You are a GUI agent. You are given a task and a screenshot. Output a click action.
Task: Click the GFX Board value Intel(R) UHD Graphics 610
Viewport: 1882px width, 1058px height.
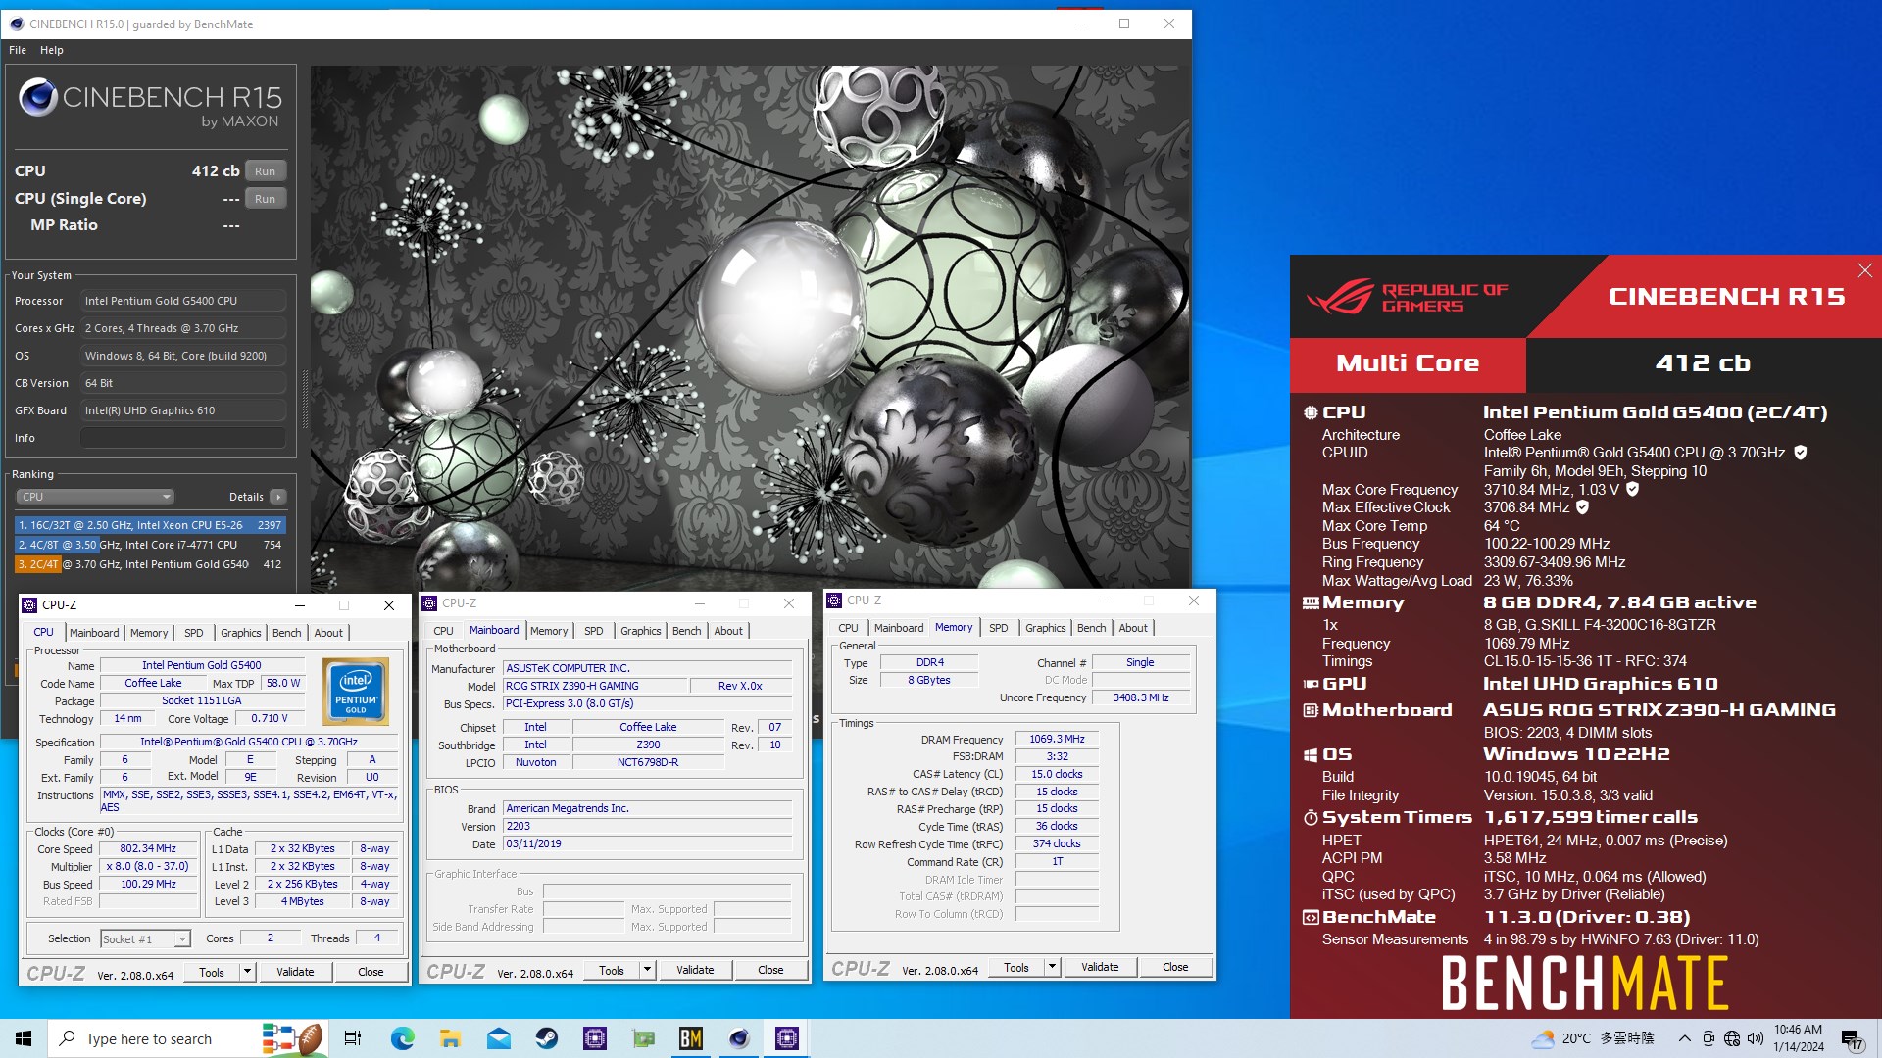[x=184, y=410]
